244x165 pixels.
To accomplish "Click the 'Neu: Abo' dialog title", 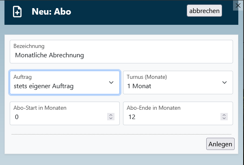I will (51, 11).
